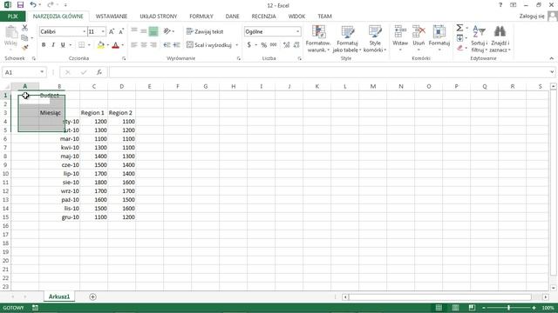This screenshot has width=558, height=313.
Task: Insert function with the fx icon
Action: coord(99,72)
